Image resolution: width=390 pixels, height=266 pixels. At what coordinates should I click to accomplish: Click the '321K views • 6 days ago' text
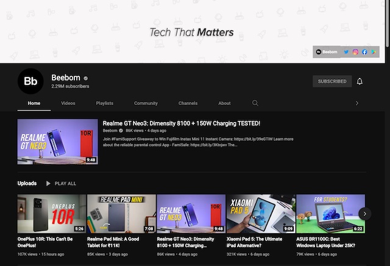pos(248,254)
